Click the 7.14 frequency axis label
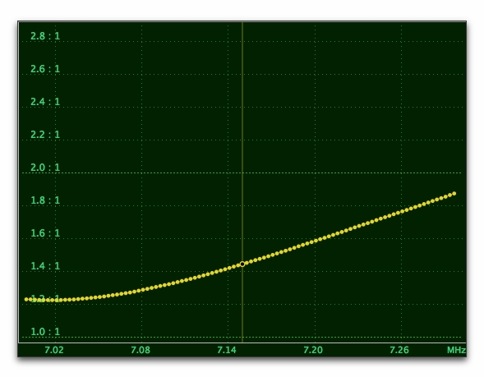 point(227,350)
